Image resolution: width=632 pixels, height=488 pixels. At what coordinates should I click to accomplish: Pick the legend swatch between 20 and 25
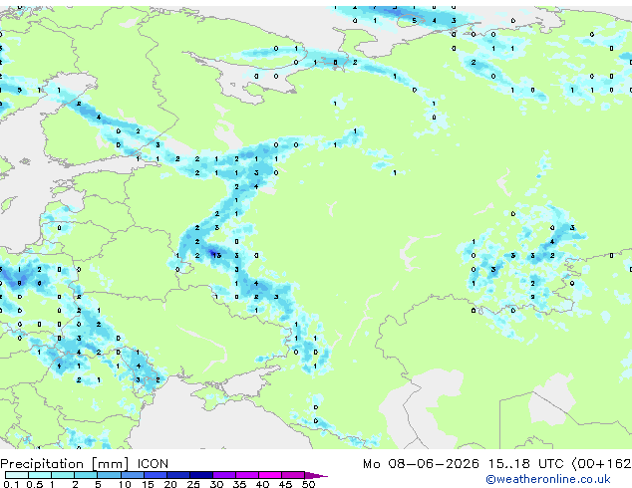[x=177, y=475]
